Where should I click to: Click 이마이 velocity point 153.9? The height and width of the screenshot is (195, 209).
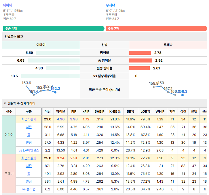26,86
